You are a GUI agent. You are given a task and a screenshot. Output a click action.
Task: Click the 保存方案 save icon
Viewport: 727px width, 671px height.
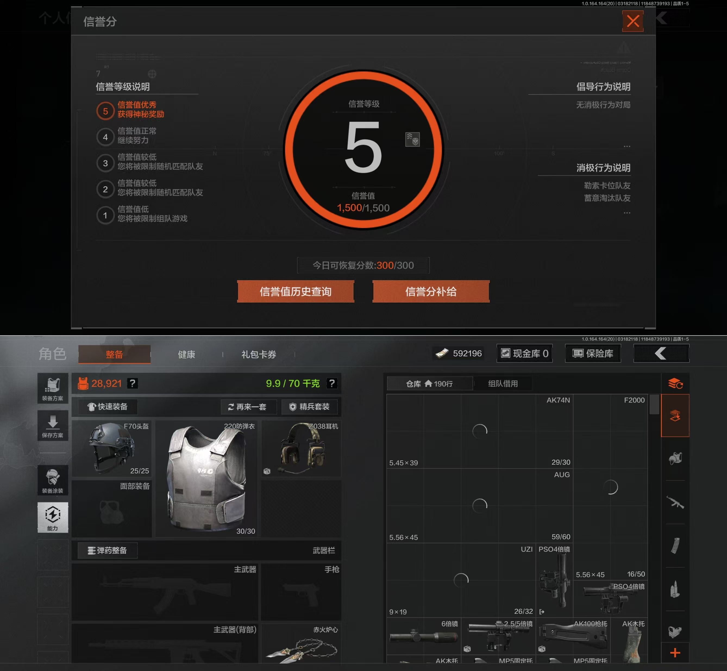click(53, 426)
